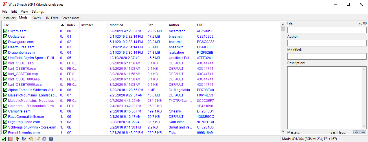Open the Doc Browser icon
The width and height of the screenshot is (368, 142).
tap(31, 139)
